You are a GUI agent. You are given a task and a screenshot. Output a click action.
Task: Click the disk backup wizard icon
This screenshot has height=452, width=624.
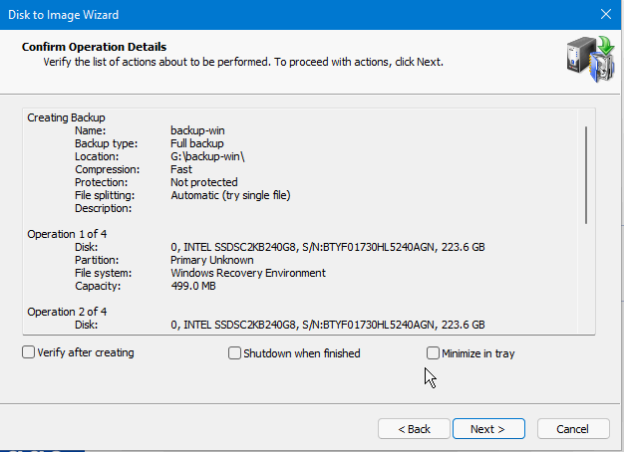point(590,59)
